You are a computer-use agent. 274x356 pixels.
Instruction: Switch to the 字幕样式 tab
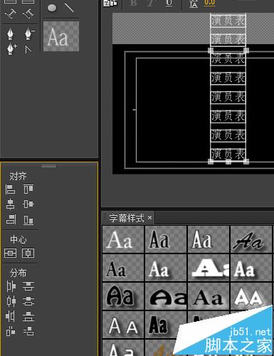127,218
